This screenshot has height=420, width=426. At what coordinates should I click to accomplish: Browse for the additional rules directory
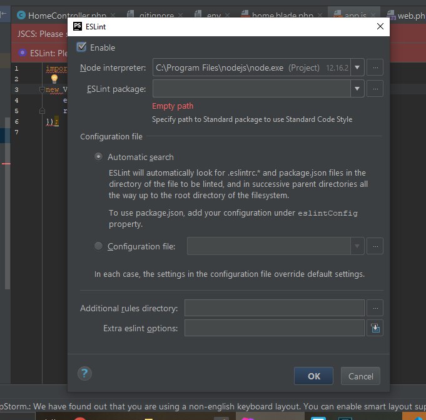coord(375,308)
